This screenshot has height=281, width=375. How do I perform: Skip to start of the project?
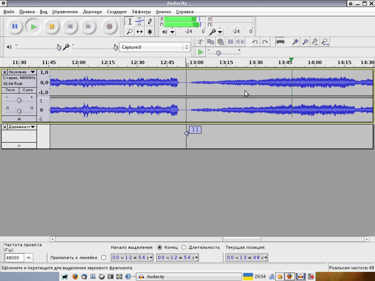tap(70, 27)
